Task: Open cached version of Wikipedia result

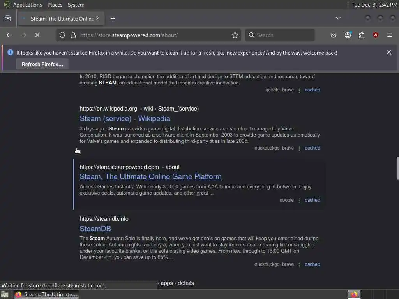Action: point(312,148)
